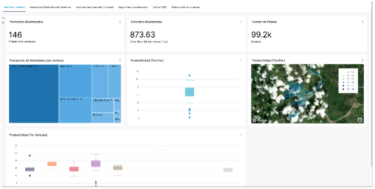The height and width of the screenshot is (189, 375).
Task: Open options menu for Area Neta Muestreada card
Action: point(241,22)
